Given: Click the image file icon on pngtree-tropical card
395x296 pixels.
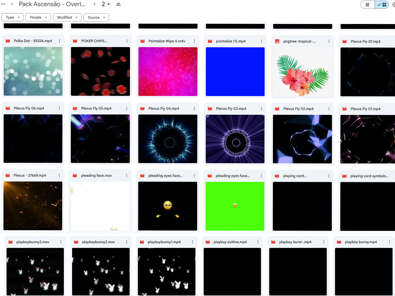Looking at the screenshot, I should (277, 41).
